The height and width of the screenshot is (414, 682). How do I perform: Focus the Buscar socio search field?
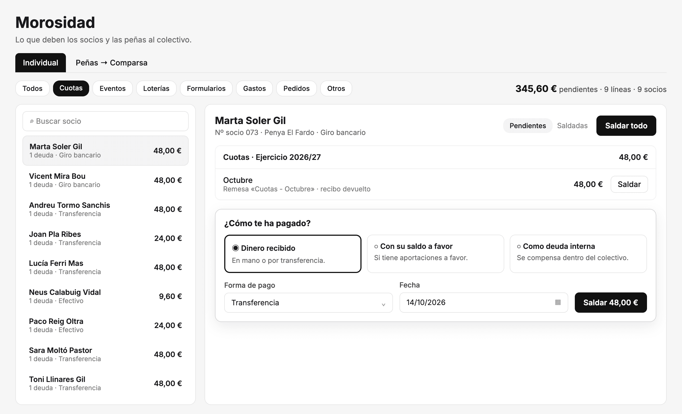point(106,121)
